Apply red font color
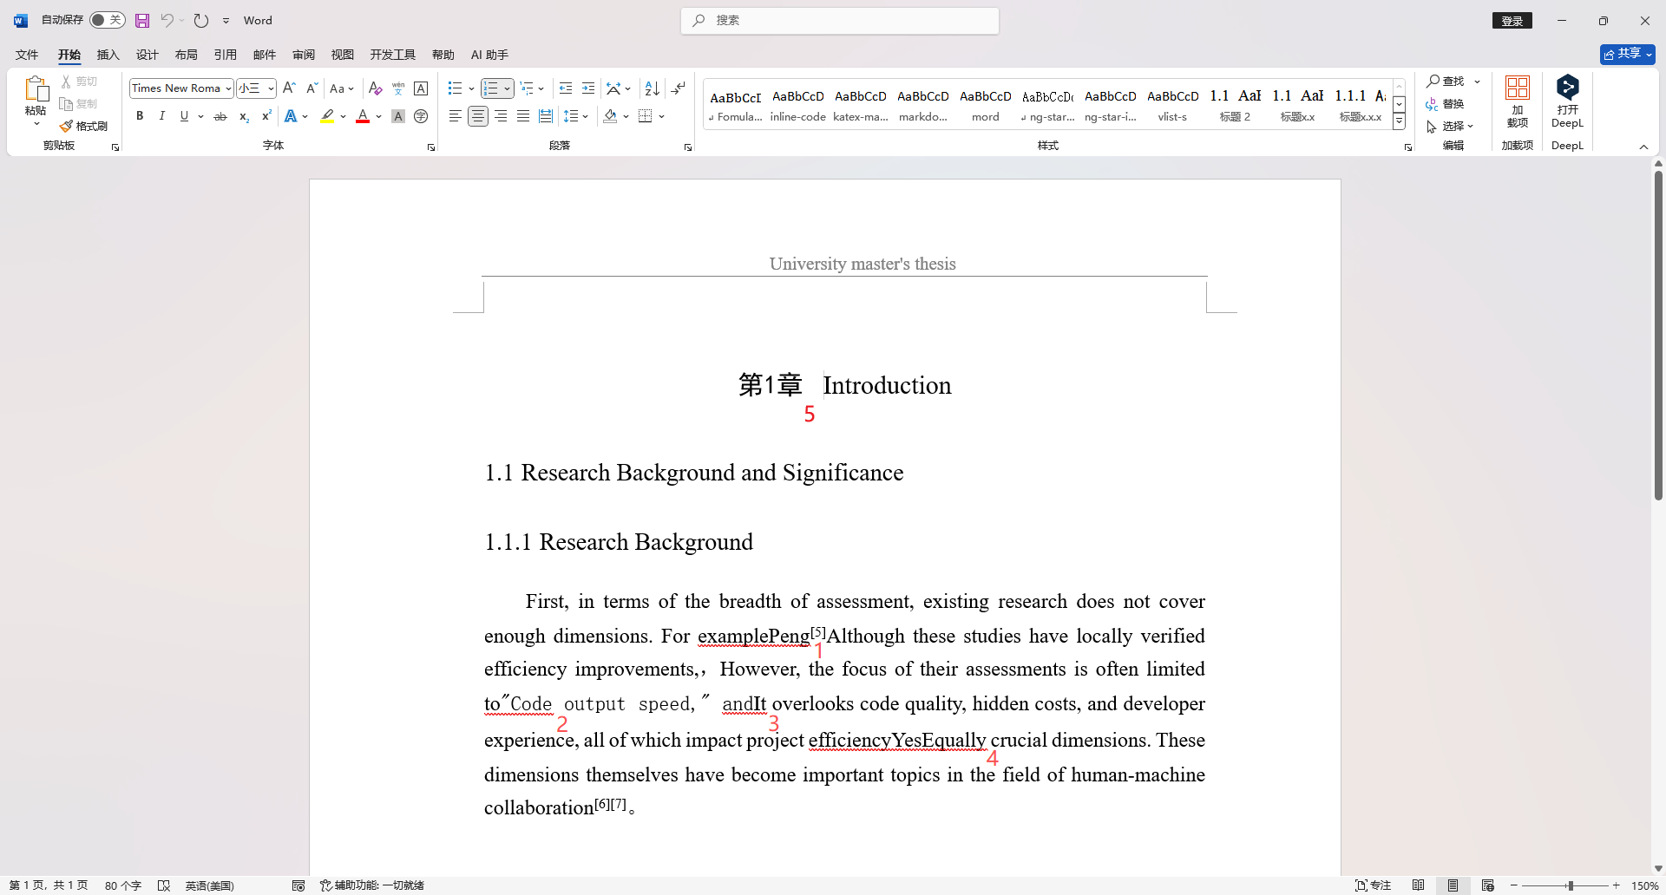Image resolution: width=1666 pixels, height=895 pixels. point(363,116)
